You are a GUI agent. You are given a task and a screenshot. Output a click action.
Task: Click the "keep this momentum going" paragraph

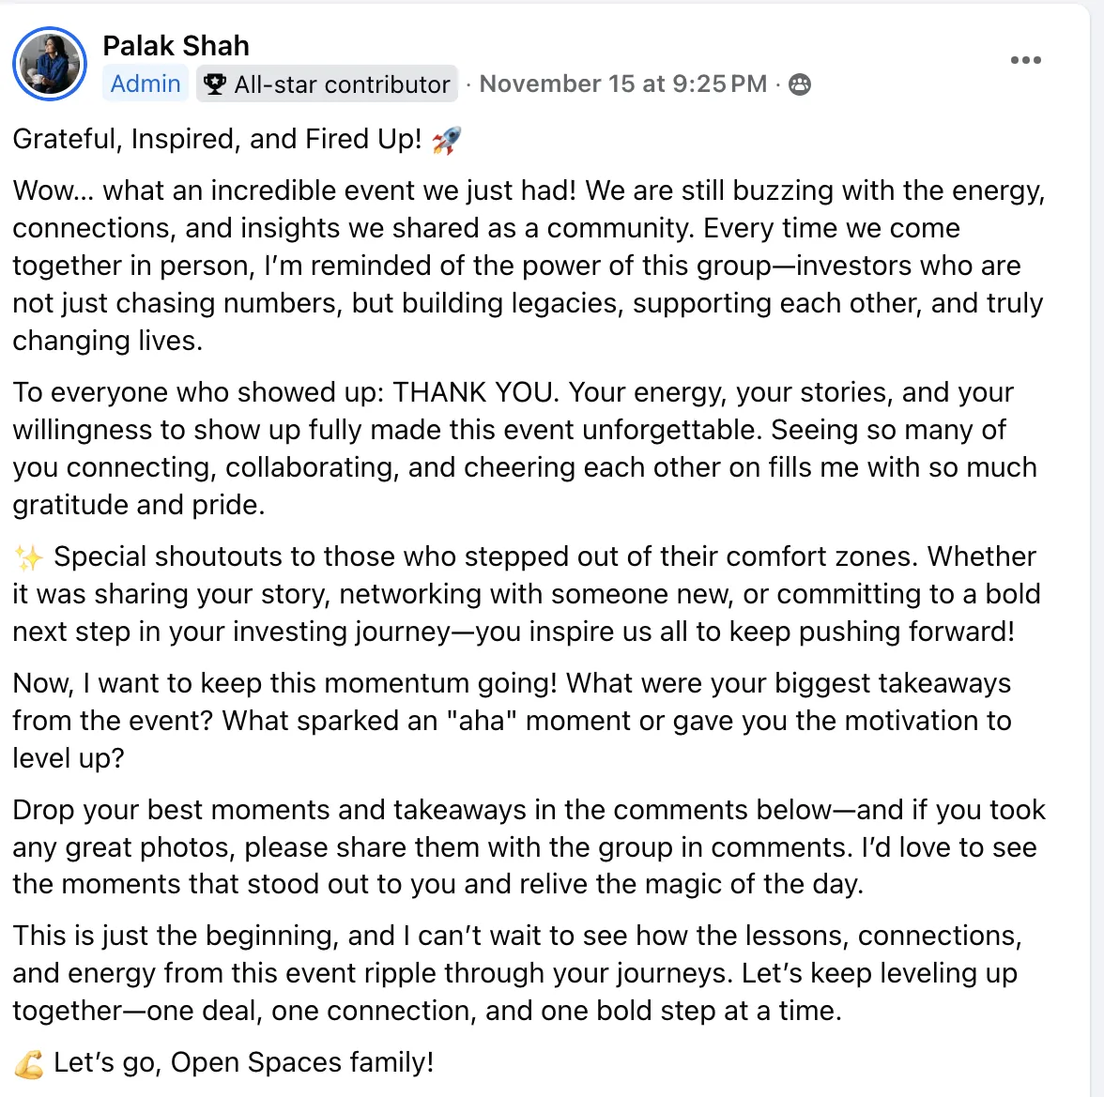[x=512, y=721]
